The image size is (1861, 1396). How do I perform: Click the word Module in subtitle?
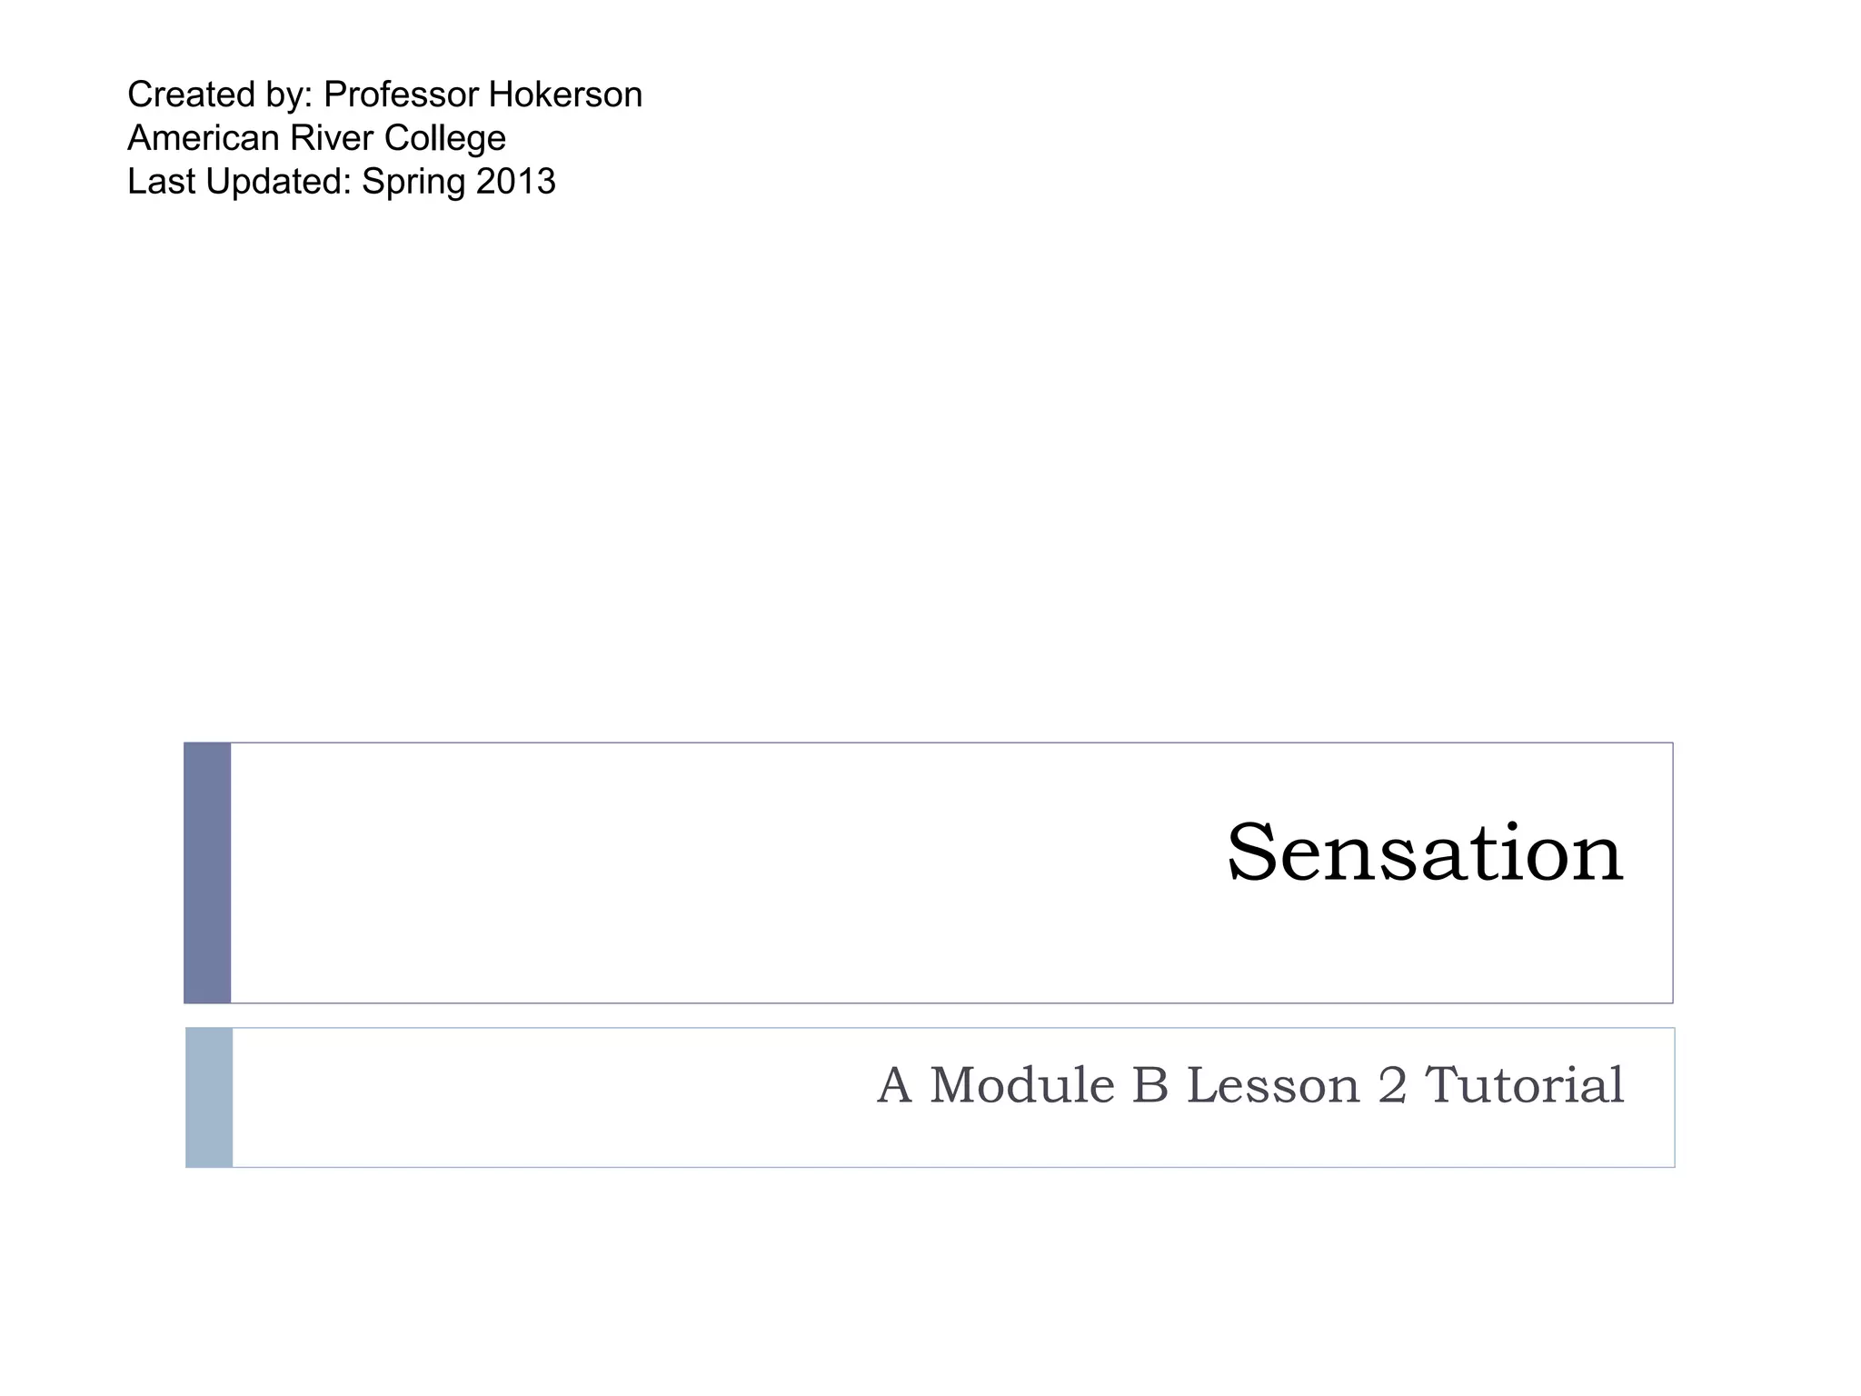point(1021,1085)
